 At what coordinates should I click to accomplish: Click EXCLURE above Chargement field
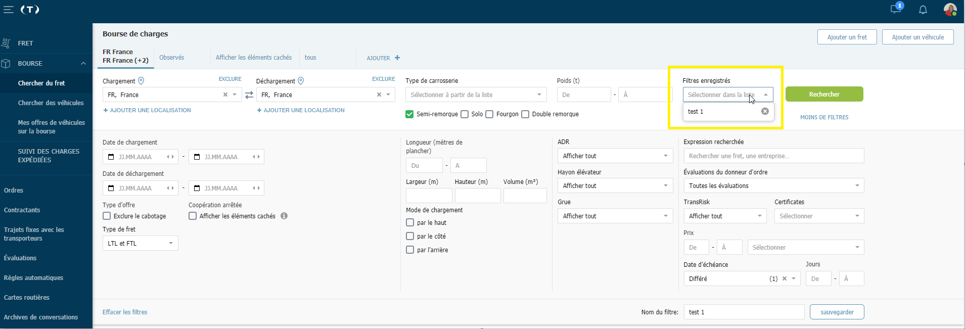pos(230,79)
